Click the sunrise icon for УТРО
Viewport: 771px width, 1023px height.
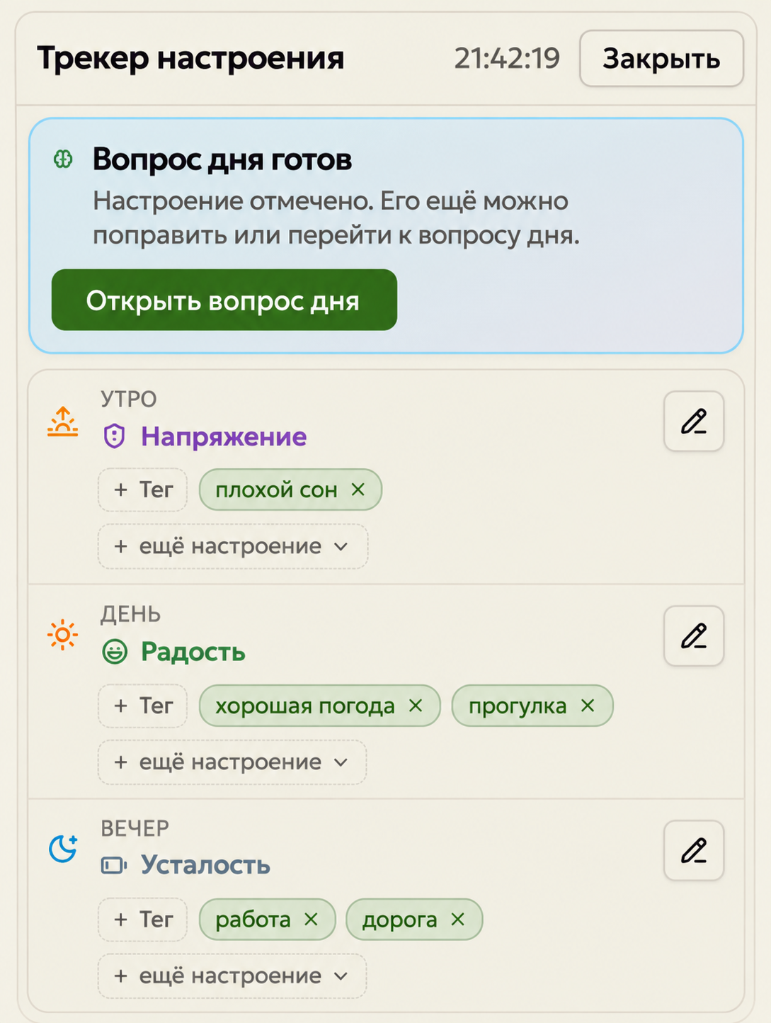pyautogui.click(x=63, y=422)
